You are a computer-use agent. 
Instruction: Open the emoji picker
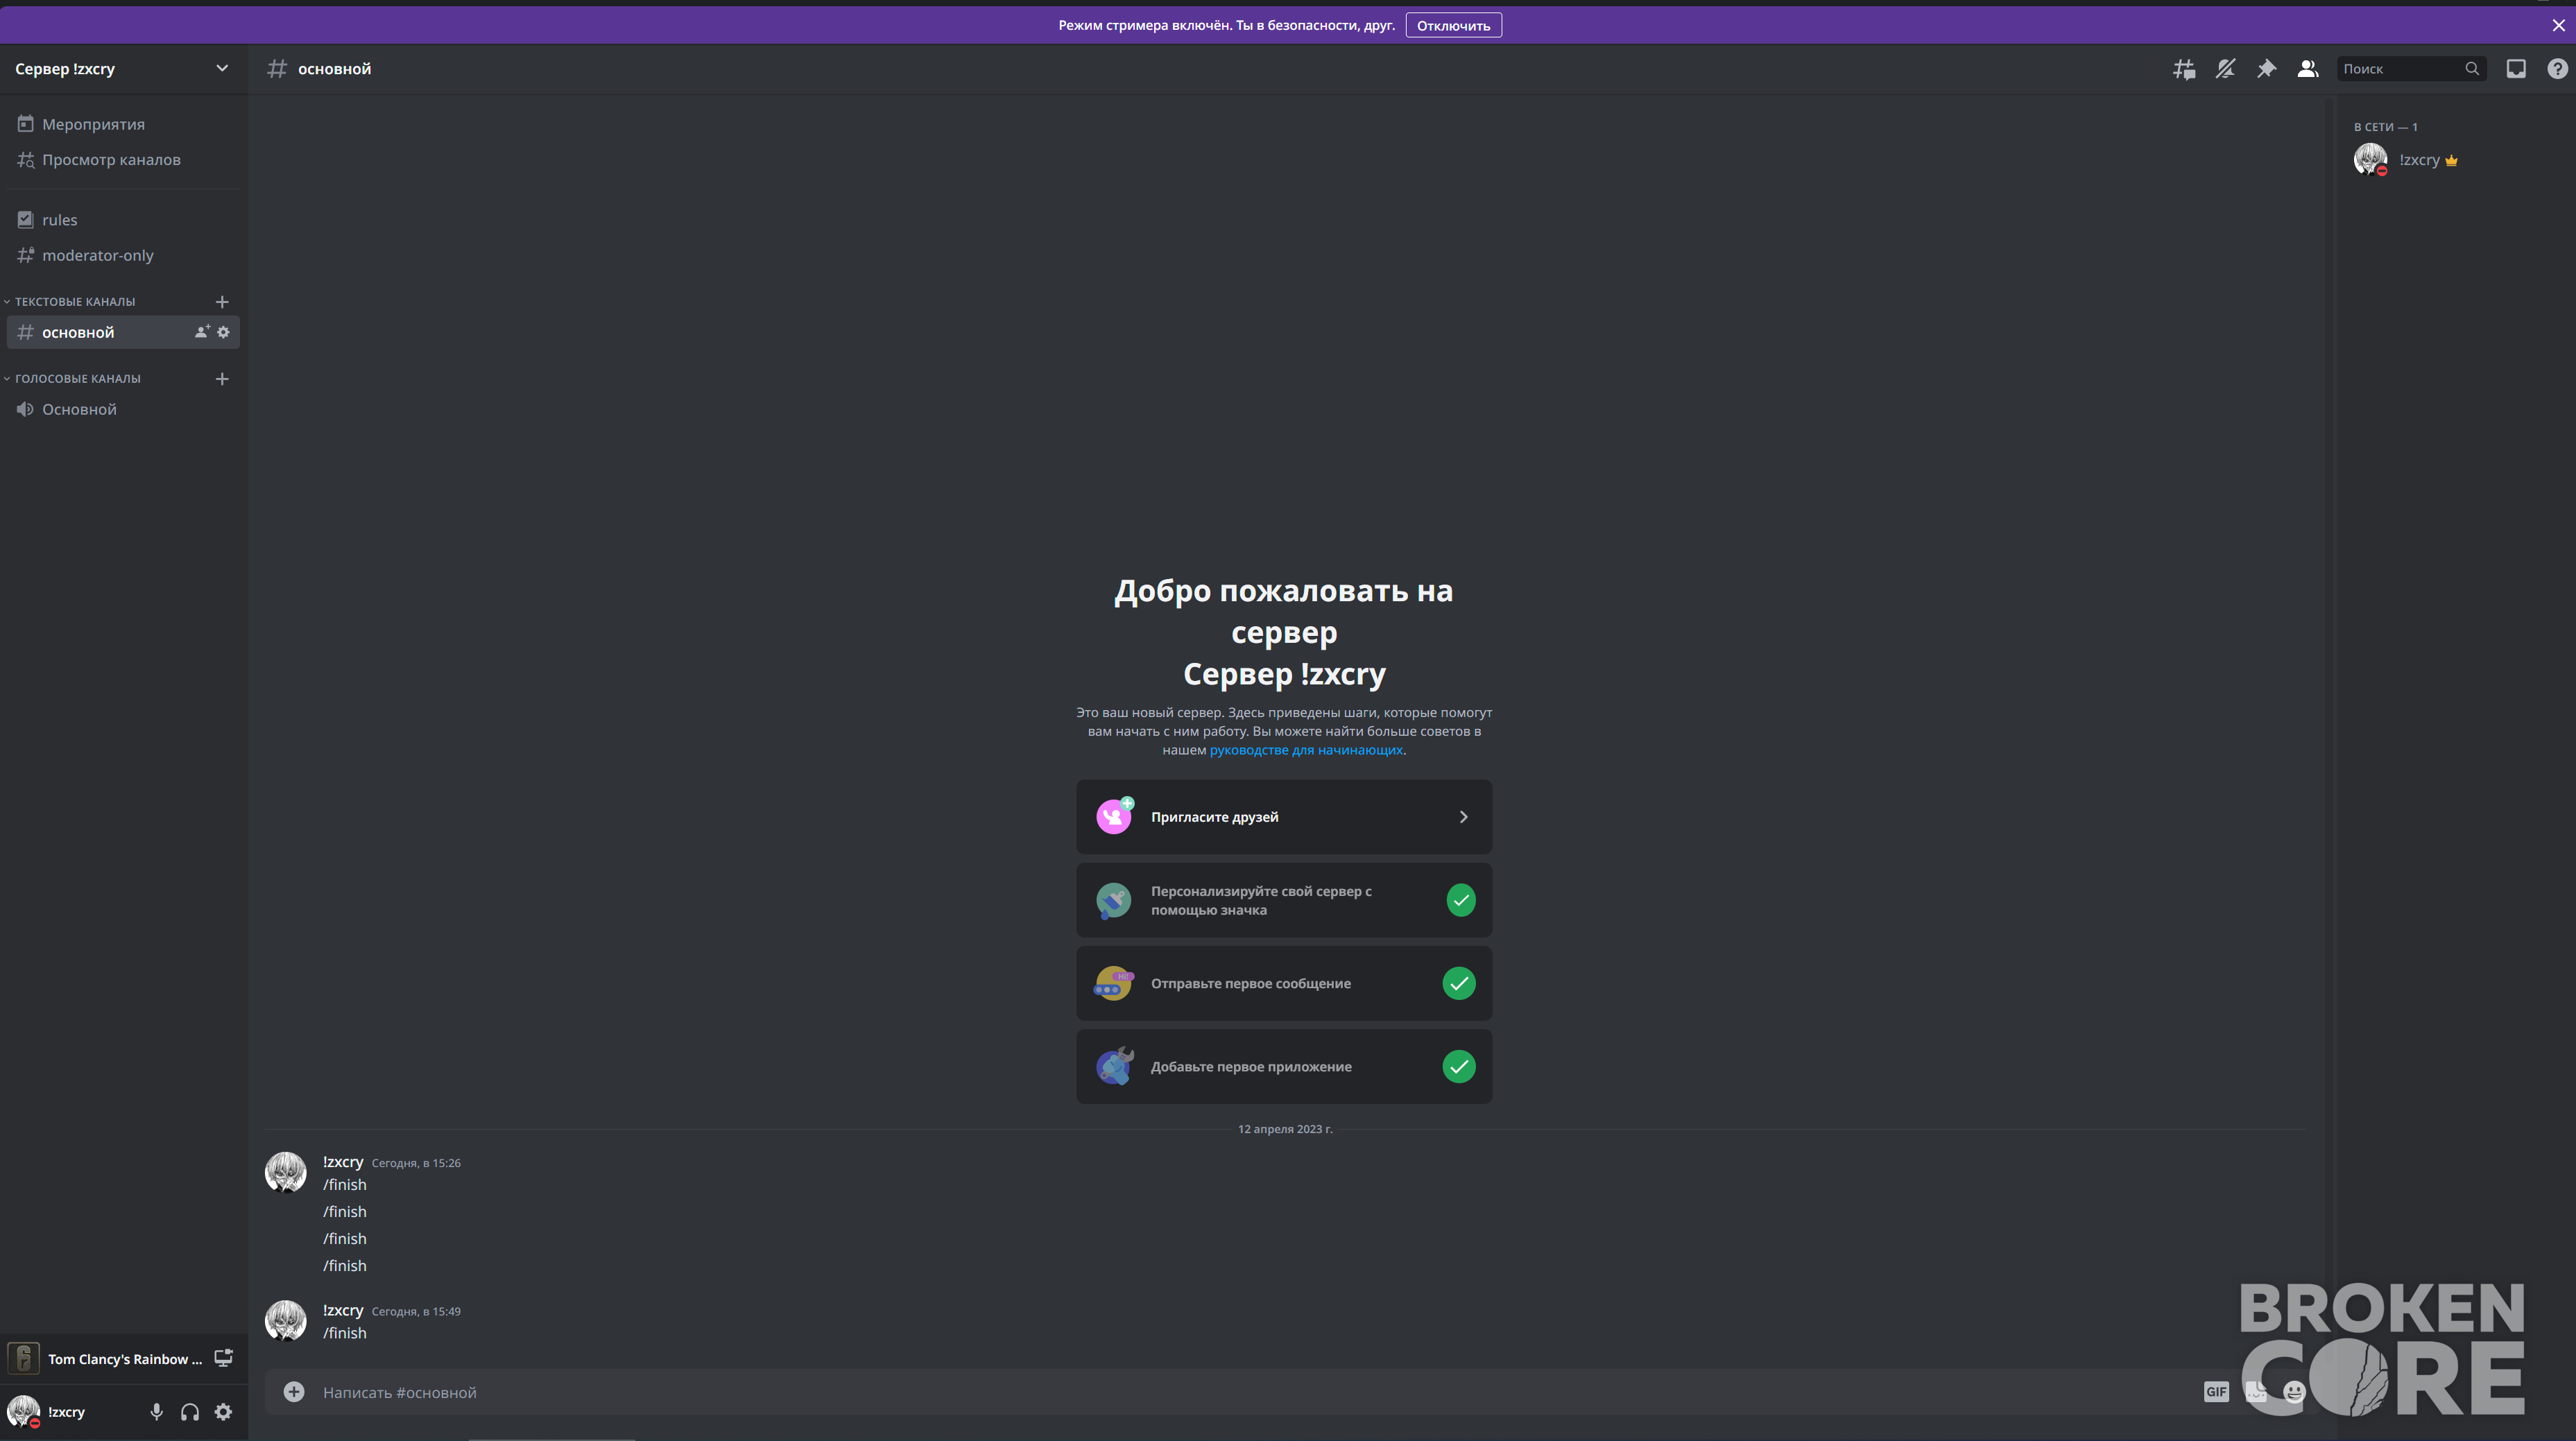[x=2294, y=1392]
